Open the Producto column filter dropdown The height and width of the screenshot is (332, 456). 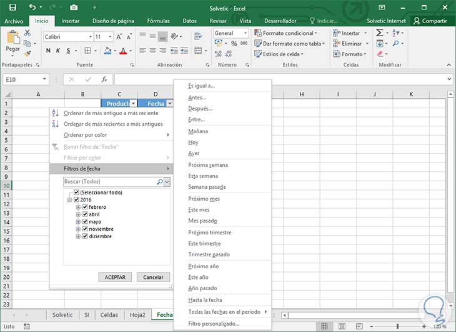[x=133, y=103]
